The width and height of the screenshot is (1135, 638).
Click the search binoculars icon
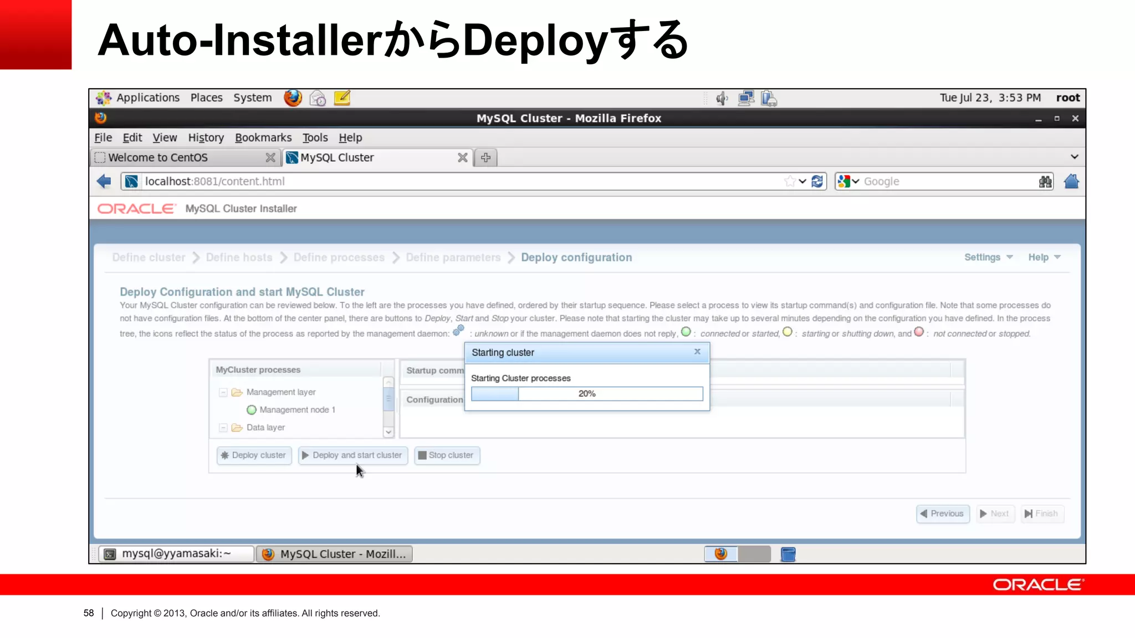(x=1045, y=181)
